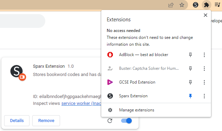Screen dimensions: 222x131
Task: Pin AdBlock to the toolbar
Action: [190, 55]
